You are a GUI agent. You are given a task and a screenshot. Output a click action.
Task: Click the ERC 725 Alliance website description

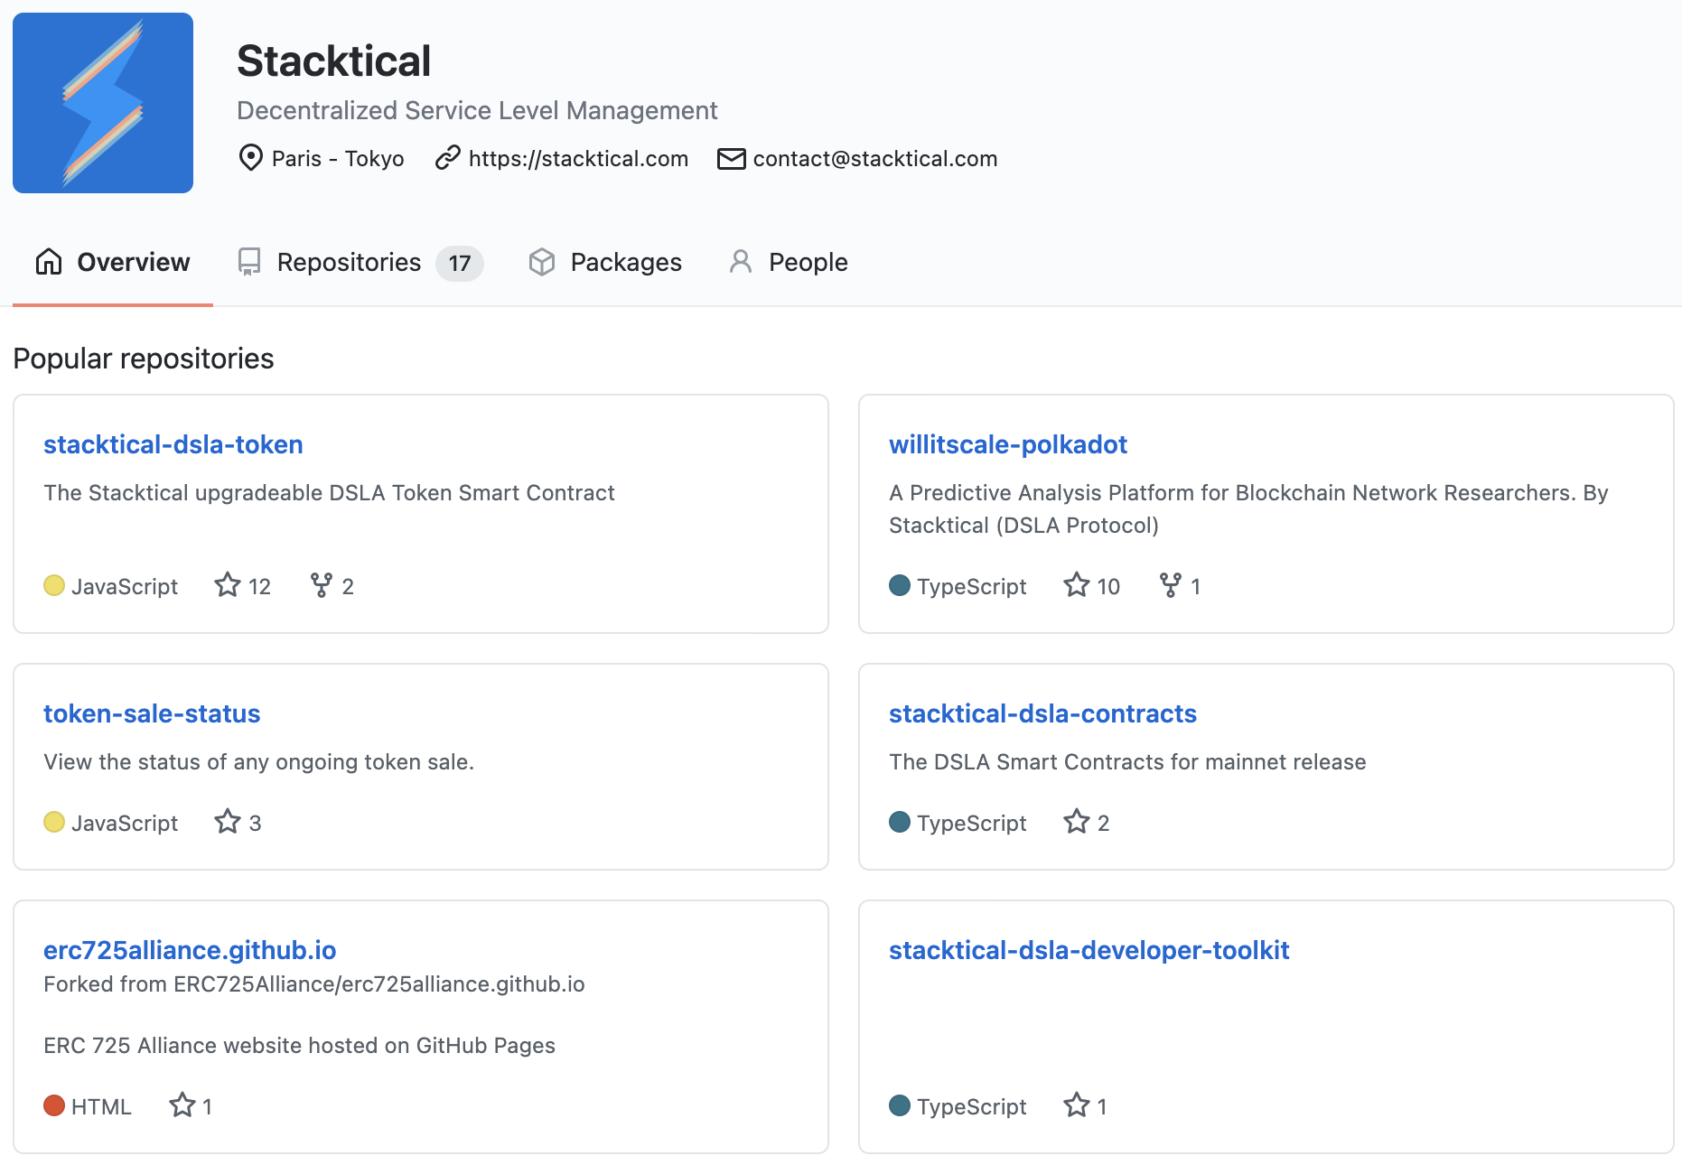click(300, 1045)
